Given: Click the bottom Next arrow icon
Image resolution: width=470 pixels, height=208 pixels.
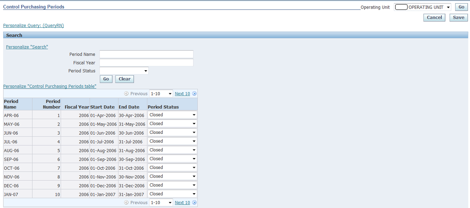Looking at the screenshot, I should (194, 203).
